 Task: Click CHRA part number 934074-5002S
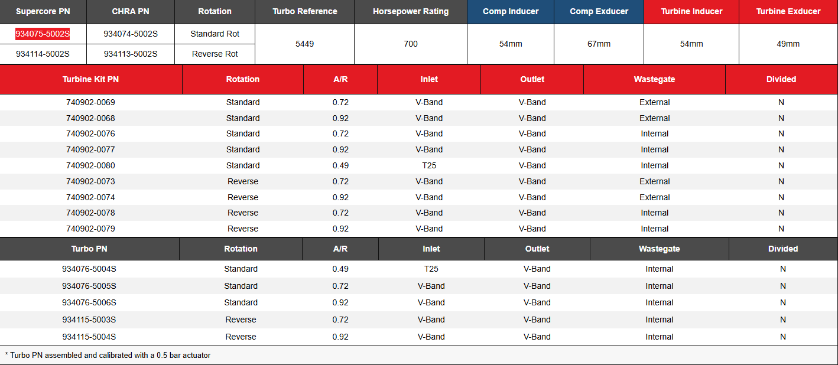point(131,34)
